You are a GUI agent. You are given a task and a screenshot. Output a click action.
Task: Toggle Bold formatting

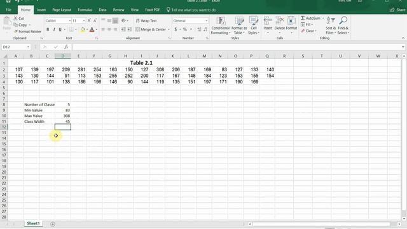pos(48,29)
